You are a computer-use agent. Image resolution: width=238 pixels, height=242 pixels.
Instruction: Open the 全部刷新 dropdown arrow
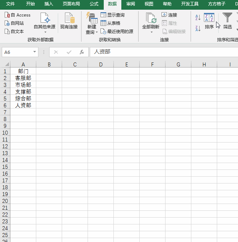(x=151, y=32)
